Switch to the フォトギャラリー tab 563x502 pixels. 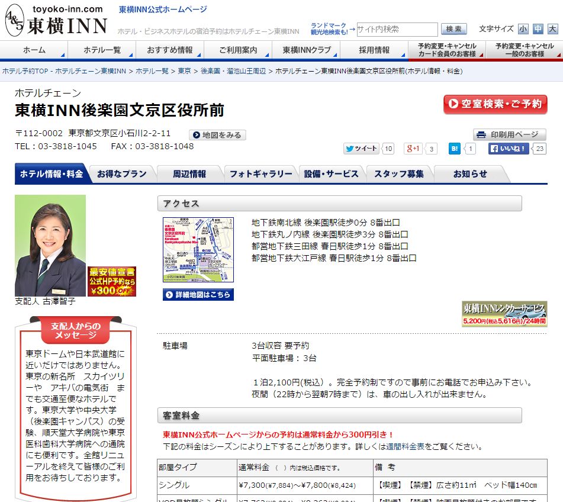pos(260,174)
